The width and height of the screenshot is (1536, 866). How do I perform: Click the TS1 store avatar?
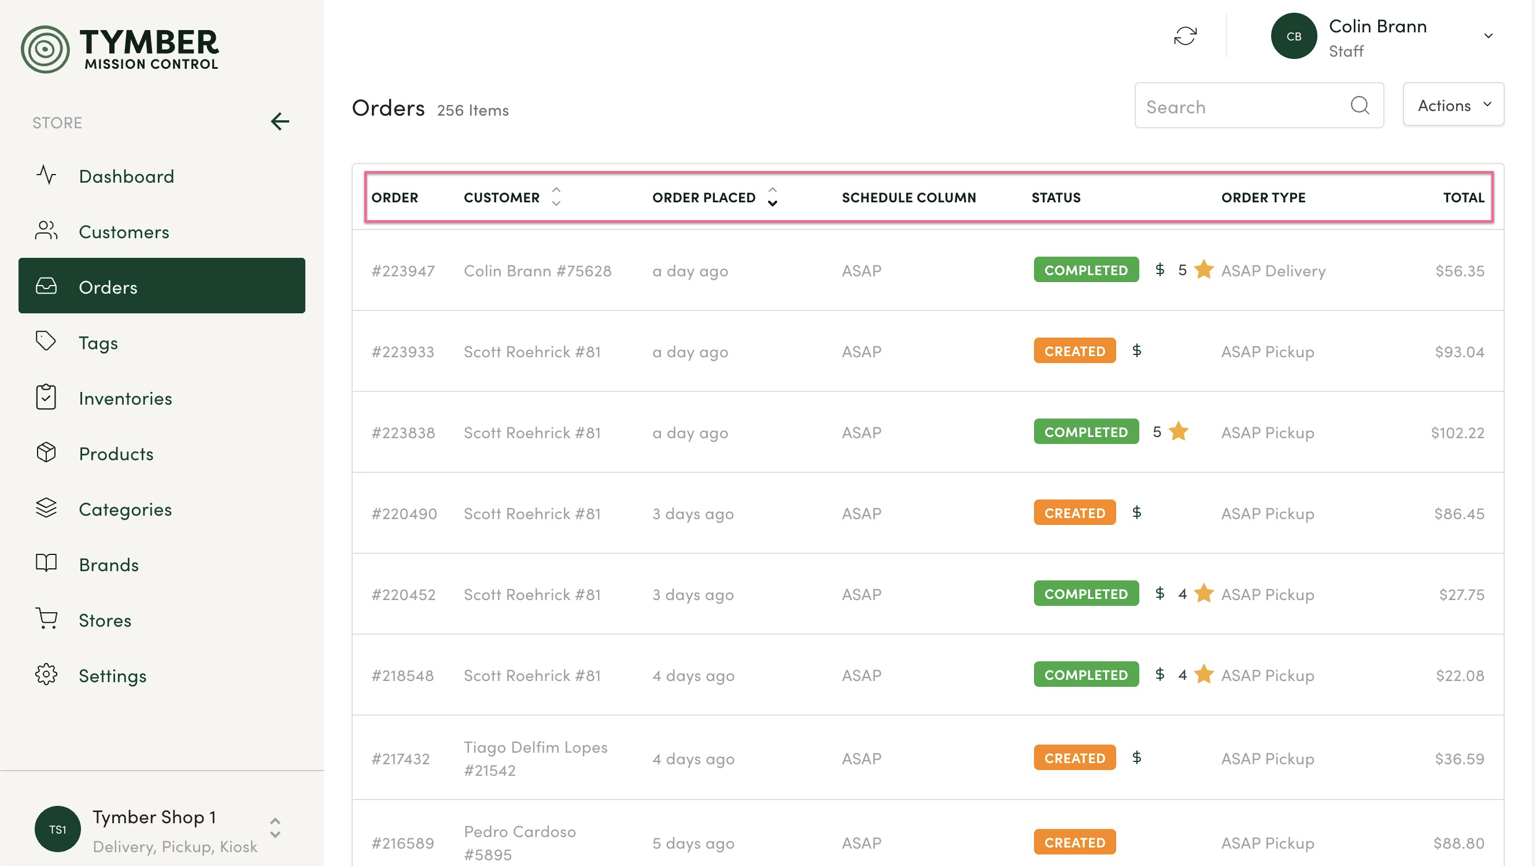tap(57, 829)
